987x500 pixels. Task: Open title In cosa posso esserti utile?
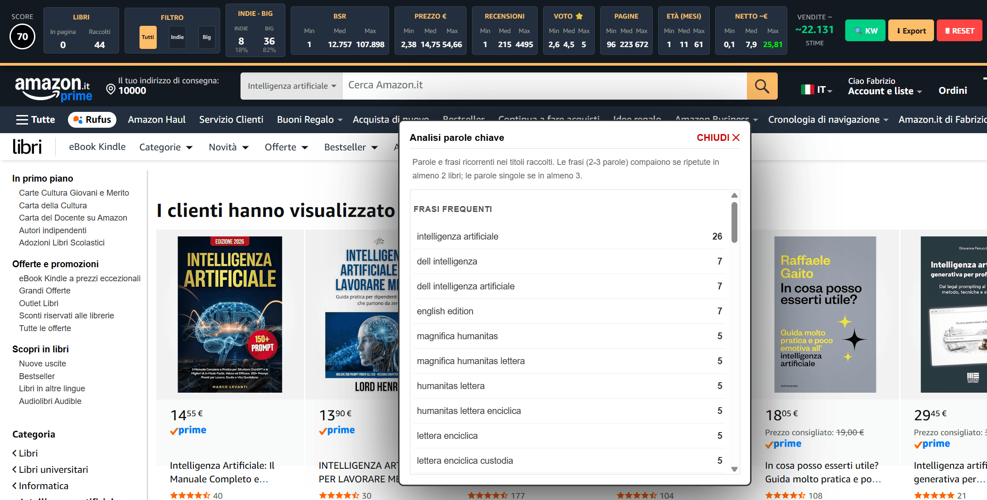(823, 472)
